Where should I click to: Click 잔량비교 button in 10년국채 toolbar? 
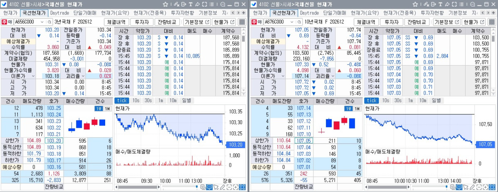pos(417,22)
